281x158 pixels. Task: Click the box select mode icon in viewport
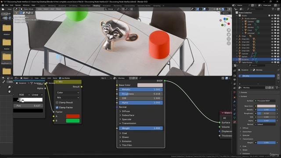21,13
